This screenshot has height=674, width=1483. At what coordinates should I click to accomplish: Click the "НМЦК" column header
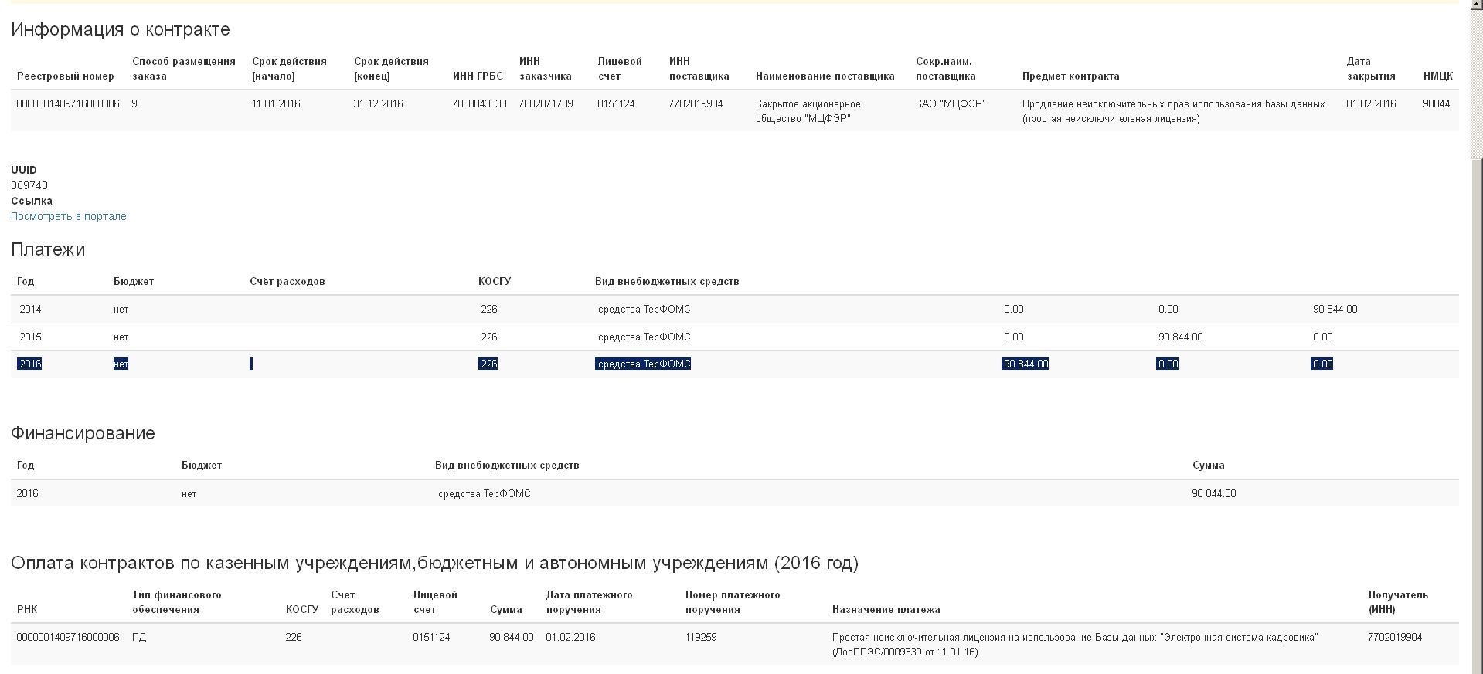(x=1437, y=76)
